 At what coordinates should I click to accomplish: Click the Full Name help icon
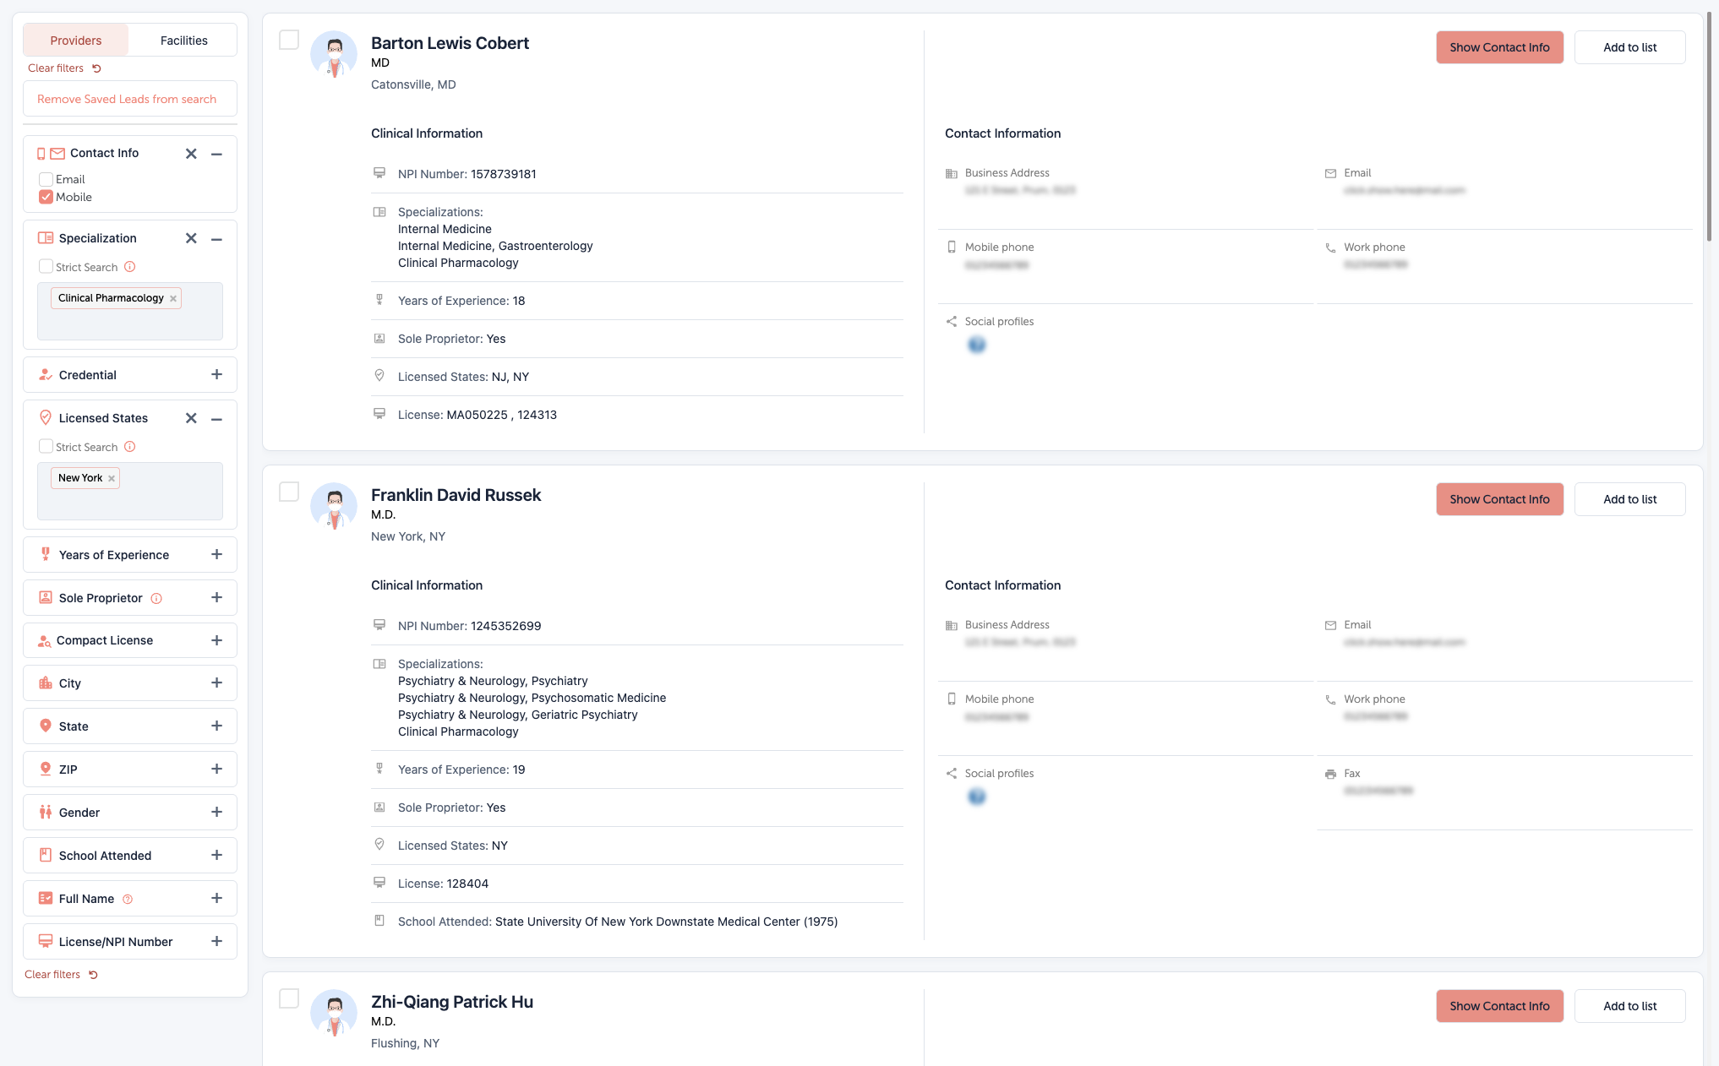(x=128, y=900)
